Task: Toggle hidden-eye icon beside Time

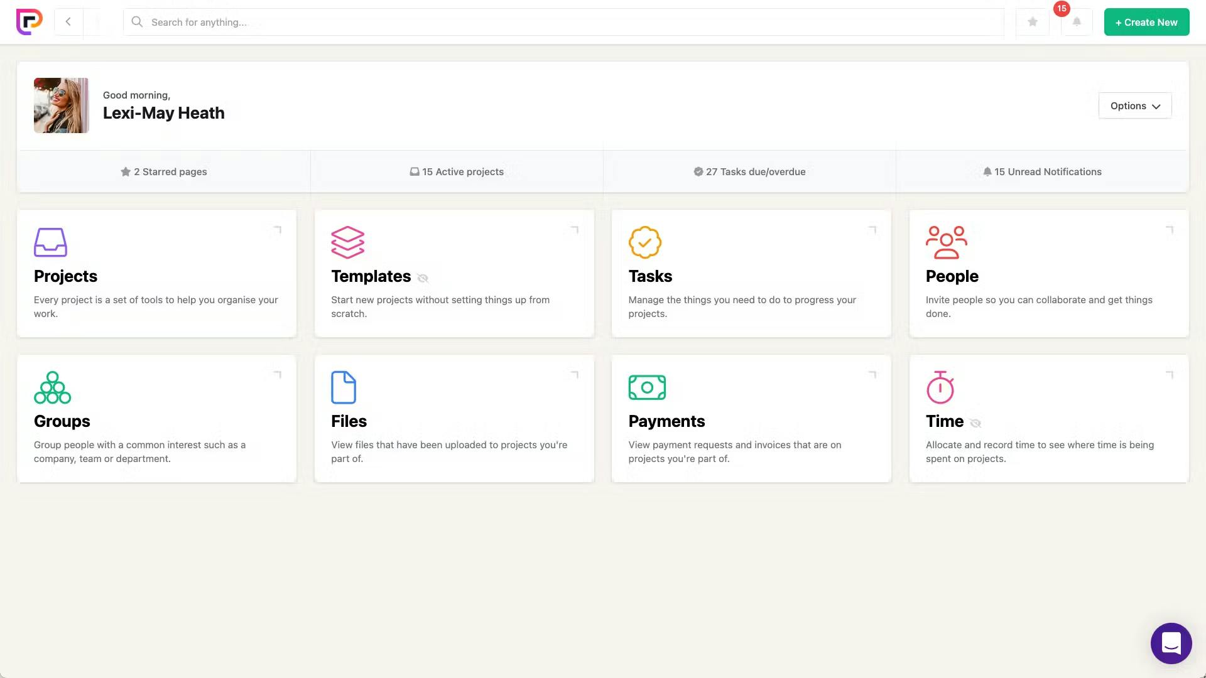Action: 975,423
